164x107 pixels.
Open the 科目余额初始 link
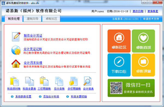[x=79, y=97]
